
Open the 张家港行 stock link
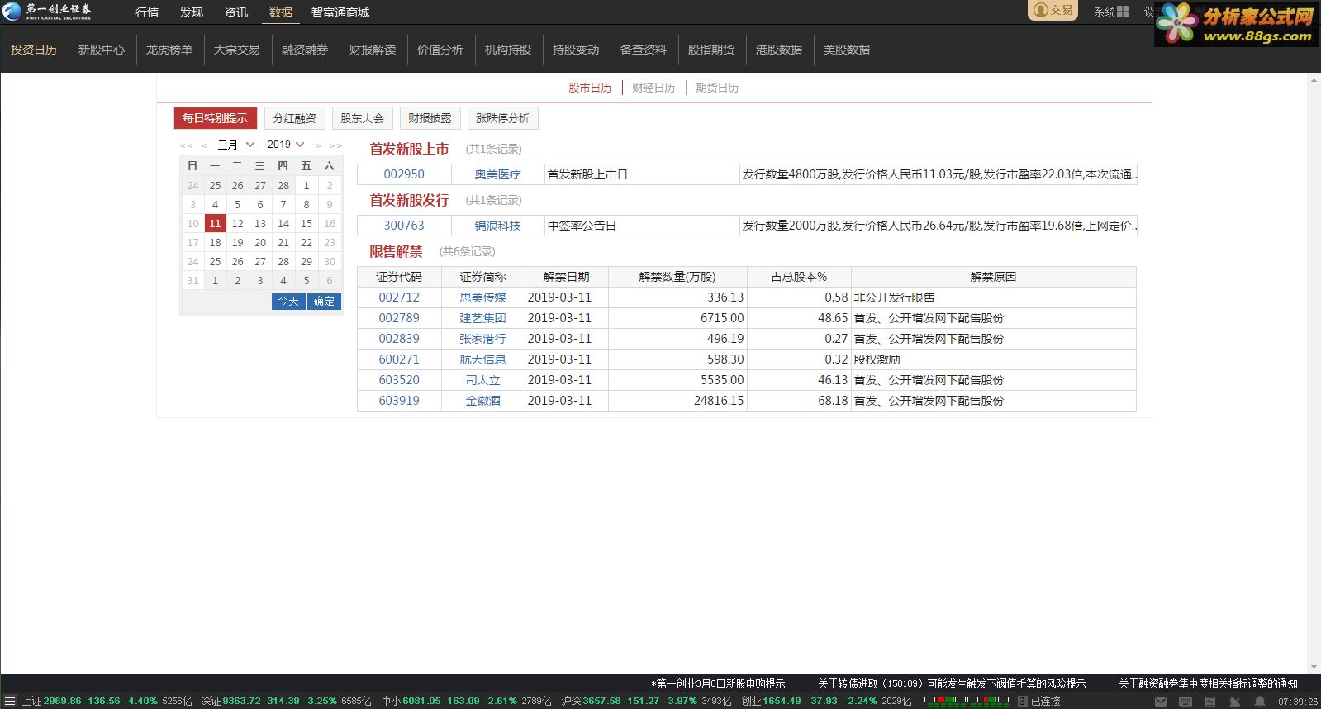pyautogui.click(x=483, y=339)
